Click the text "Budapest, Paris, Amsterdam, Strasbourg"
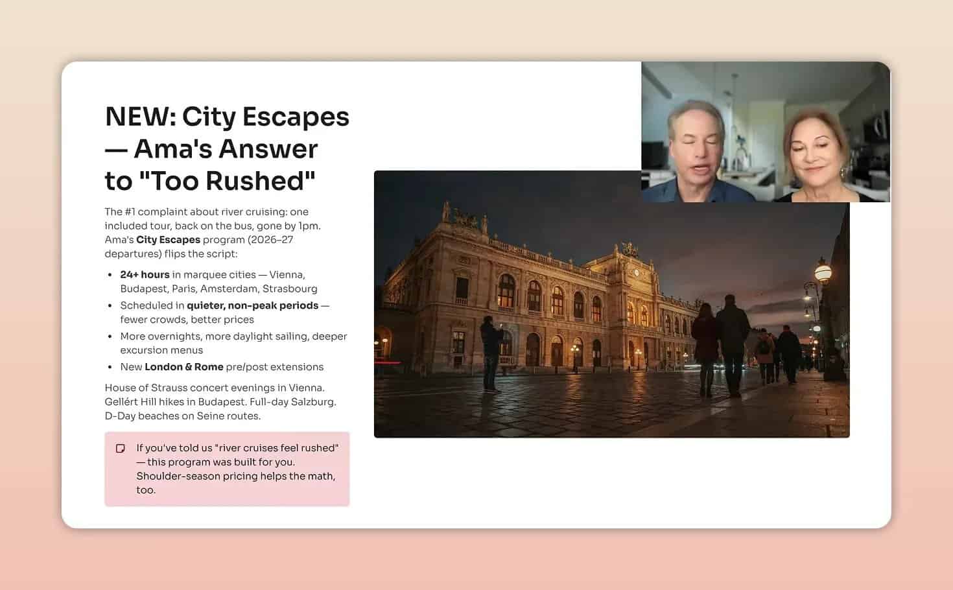This screenshot has height=590, width=953. 218,289
